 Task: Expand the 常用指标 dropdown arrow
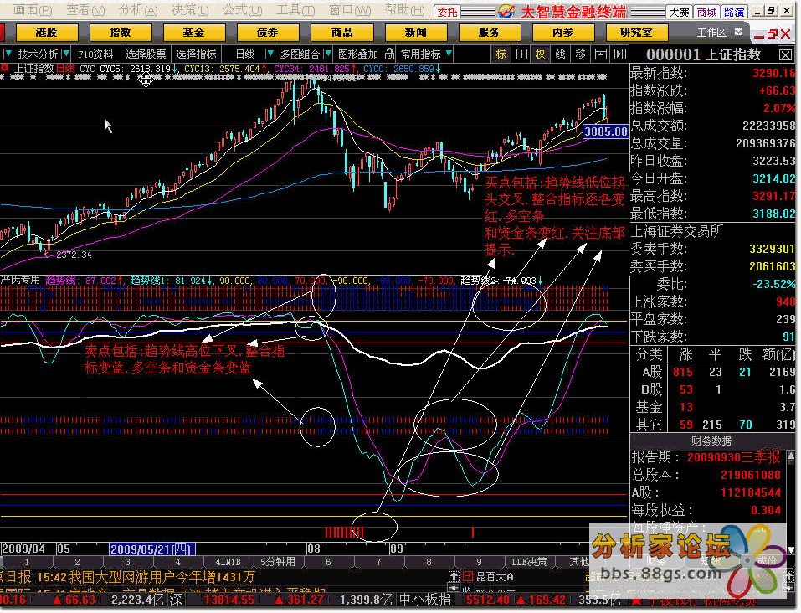pos(449,54)
